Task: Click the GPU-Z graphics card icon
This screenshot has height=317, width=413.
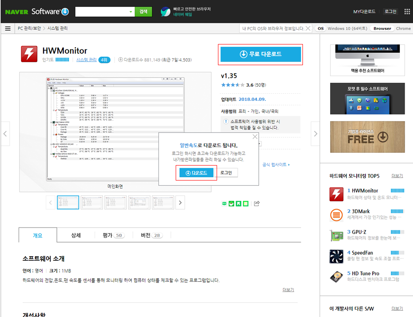Action: tap(336, 236)
